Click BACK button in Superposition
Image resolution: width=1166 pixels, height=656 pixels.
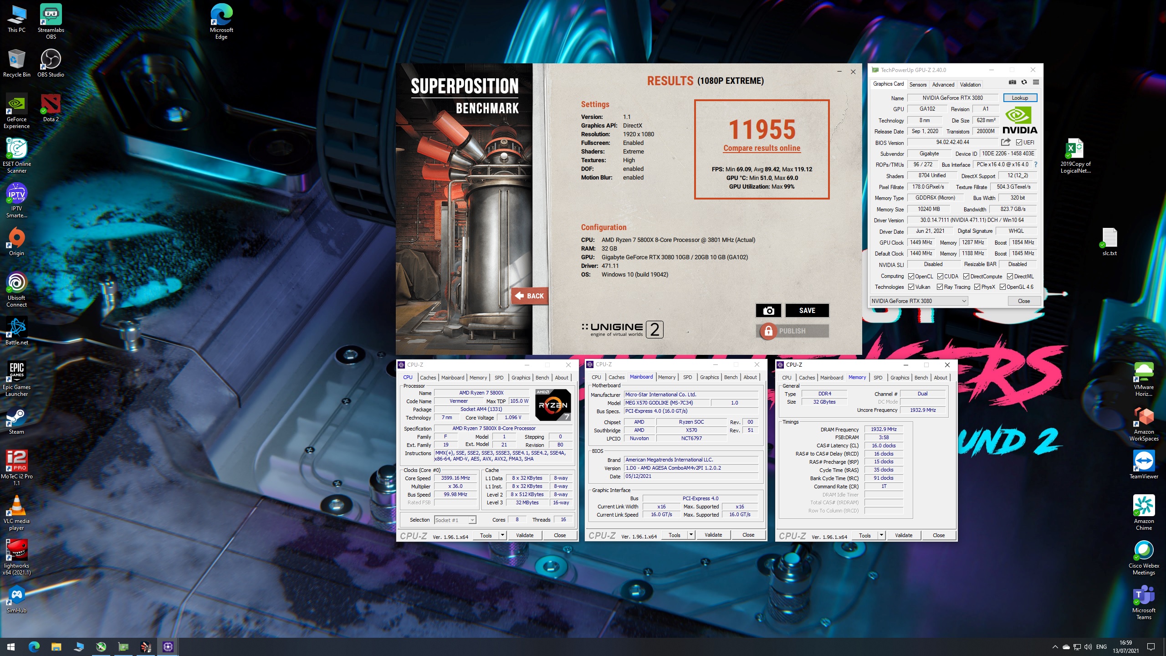click(x=529, y=296)
